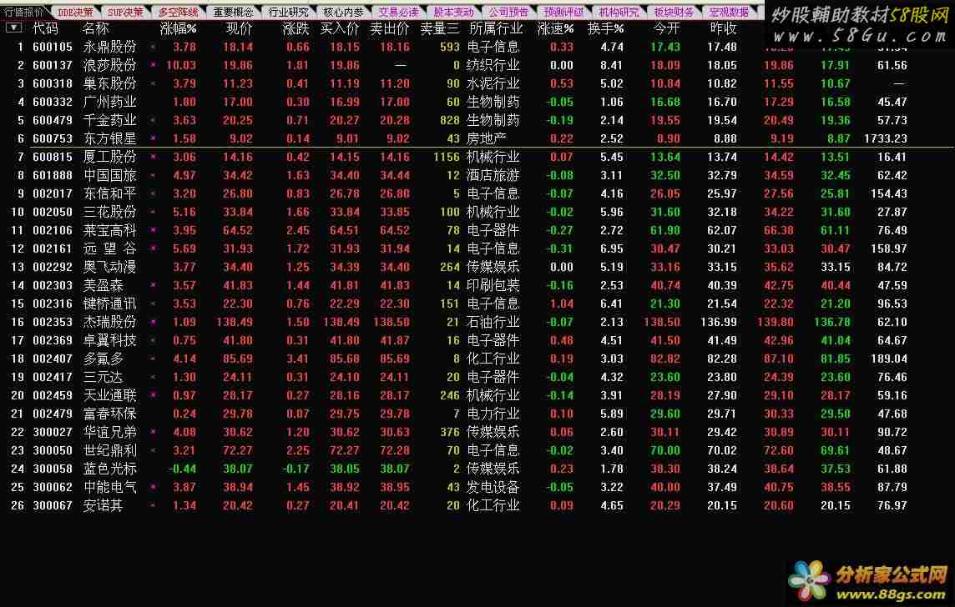
Task: Open the 宏观数据 tab
Action: point(729,12)
